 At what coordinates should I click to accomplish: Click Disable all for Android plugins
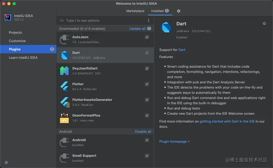[x=143, y=131]
